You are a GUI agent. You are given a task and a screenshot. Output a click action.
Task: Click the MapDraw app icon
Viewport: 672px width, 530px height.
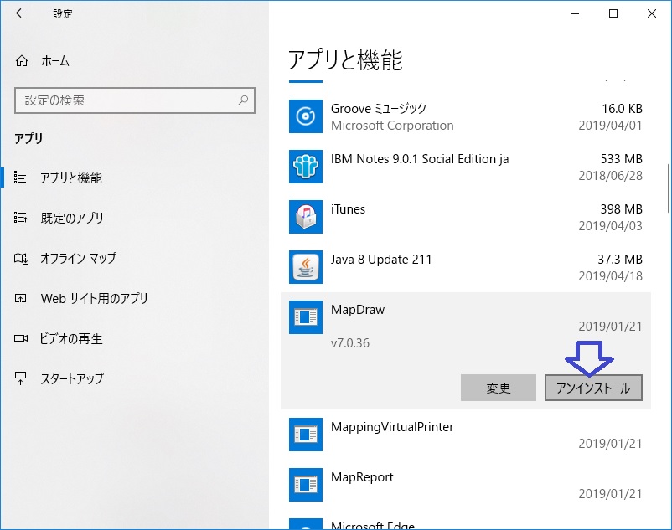coord(306,317)
